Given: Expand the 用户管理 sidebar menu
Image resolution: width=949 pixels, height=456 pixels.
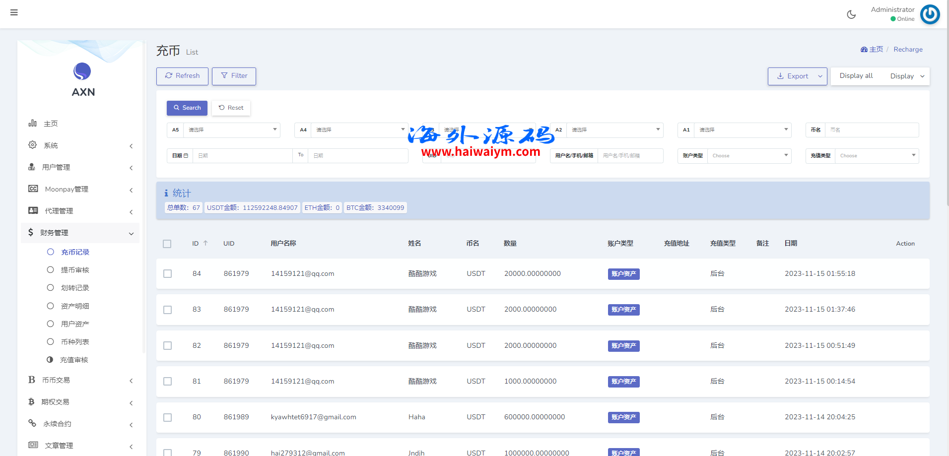Looking at the screenshot, I should coord(79,167).
